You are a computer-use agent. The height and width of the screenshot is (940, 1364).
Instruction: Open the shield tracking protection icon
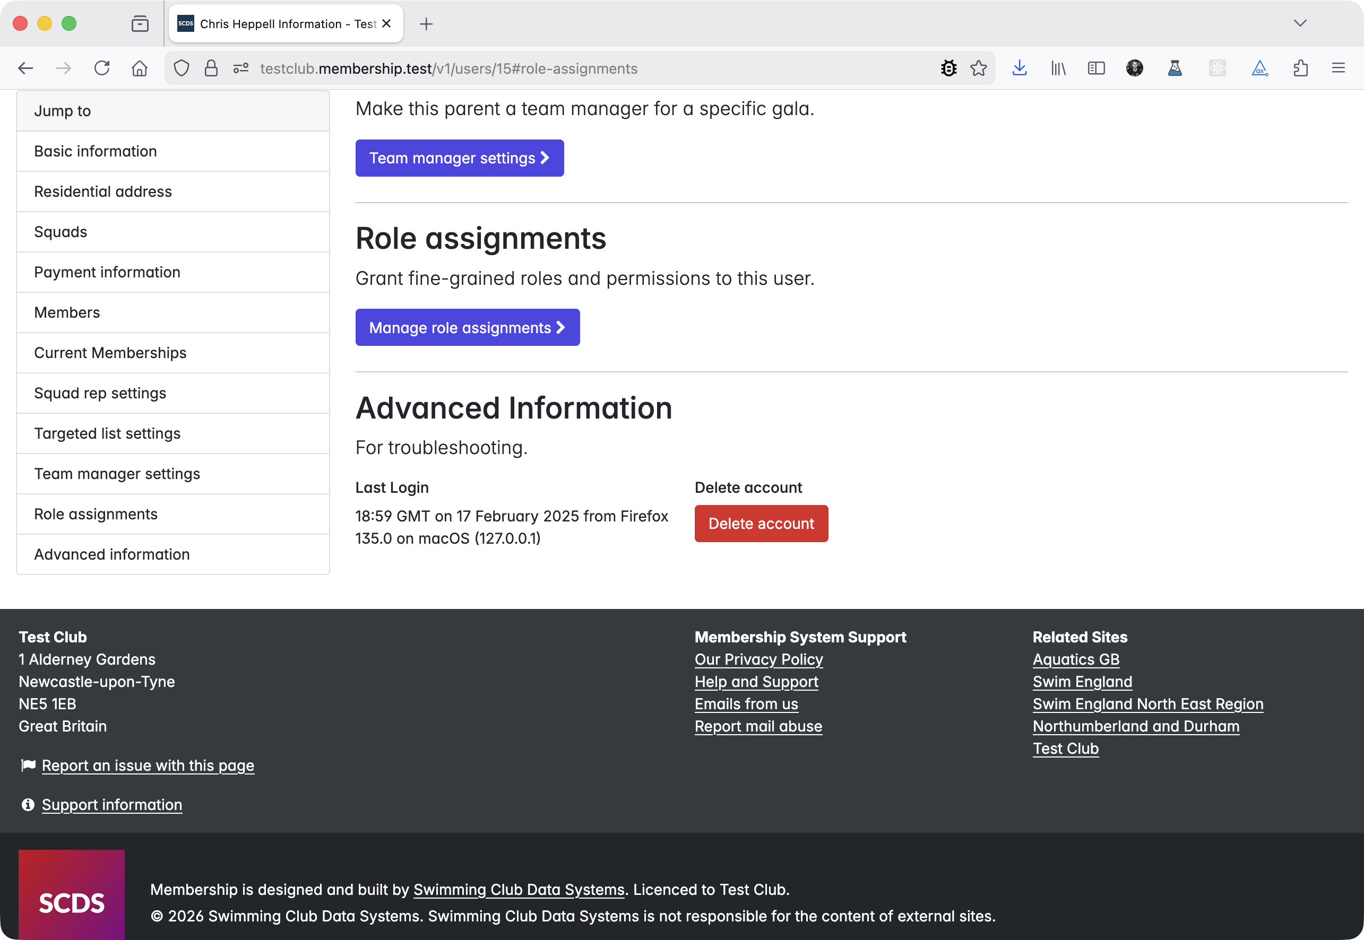click(181, 68)
